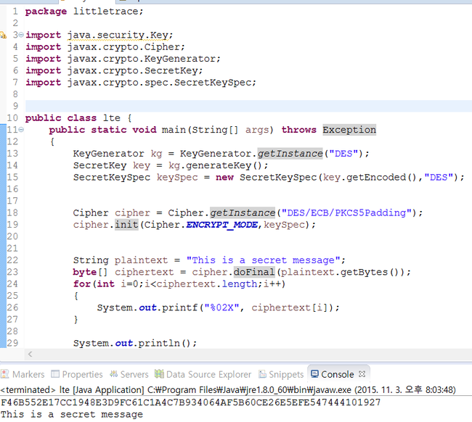The height and width of the screenshot is (422, 472).
Task: Click ENCRYPT_MODE constant on line 19
Action: click(x=222, y=225)
